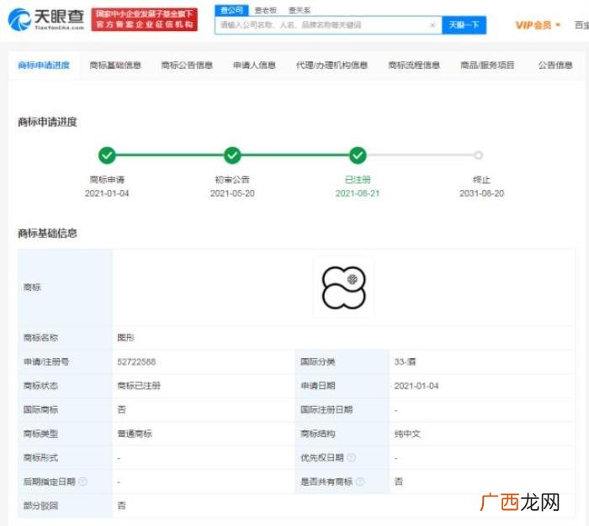Screen dimensions: 589x526
Task: Clear the search box with the X icon
Action: coord(432,25)
